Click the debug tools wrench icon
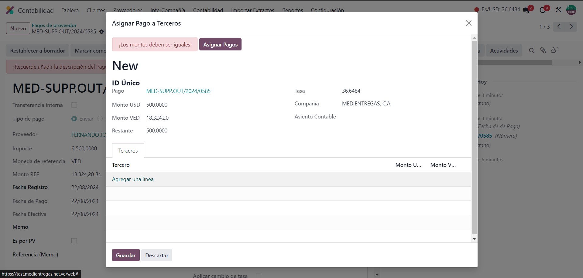Image resolution: width=583 pixels, height=278 pixels. point(558,10)
